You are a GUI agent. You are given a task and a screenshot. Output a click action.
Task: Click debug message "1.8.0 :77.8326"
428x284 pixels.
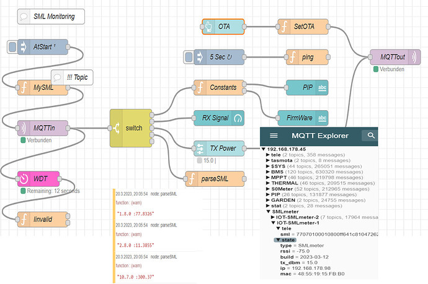coord(135,214)
